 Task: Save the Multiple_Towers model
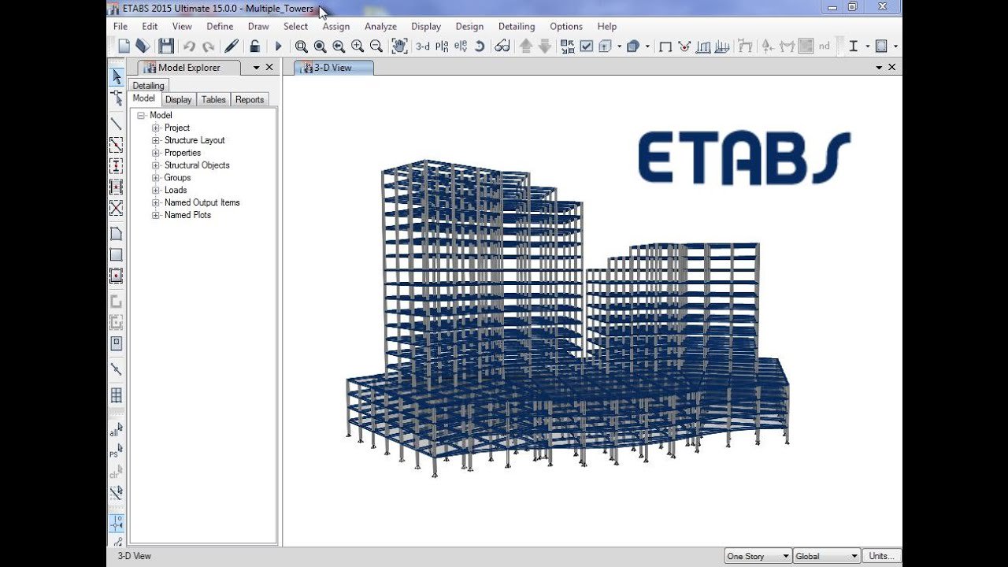pos(166,46)
